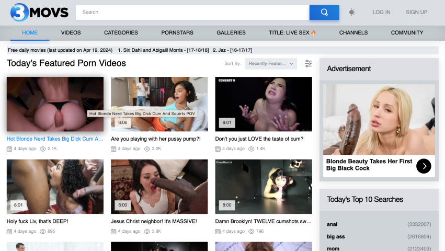
Task: Click the site logo in the header
Action: point(36,12)
